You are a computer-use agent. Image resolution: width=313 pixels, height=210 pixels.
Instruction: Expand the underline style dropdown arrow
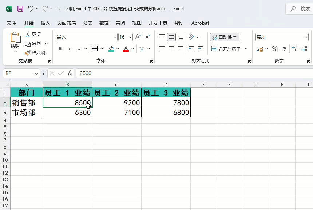pyautogui.click(x=86, y=49)
